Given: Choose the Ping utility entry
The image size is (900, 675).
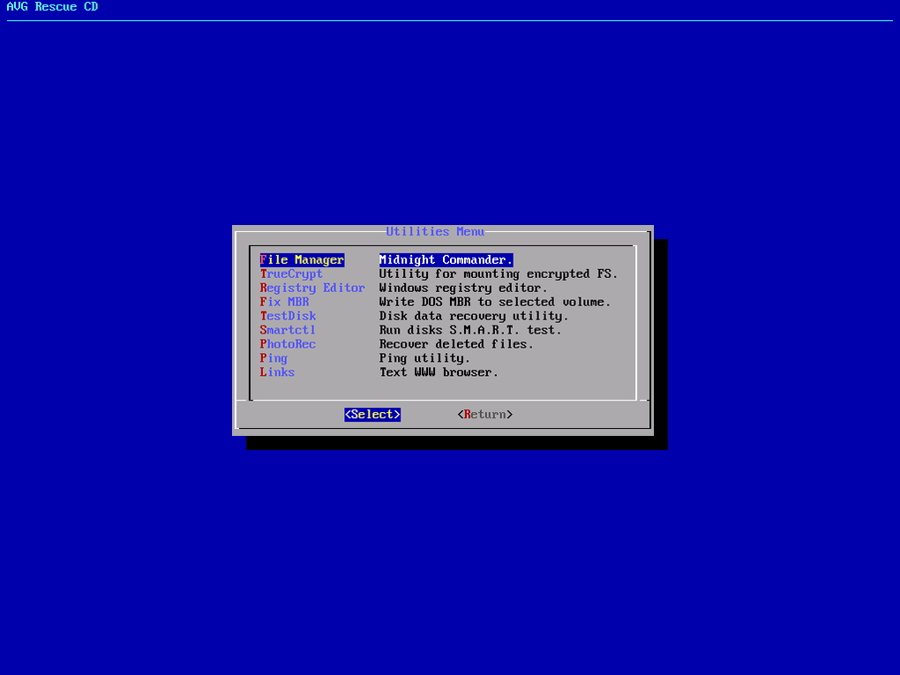Looking at the screenshot, I should (274, 358).
